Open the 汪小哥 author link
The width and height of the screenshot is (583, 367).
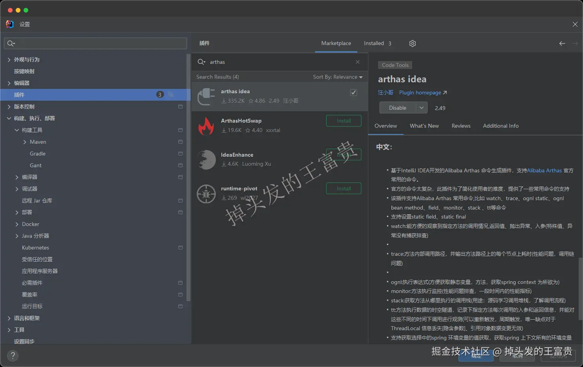point(386,93)
